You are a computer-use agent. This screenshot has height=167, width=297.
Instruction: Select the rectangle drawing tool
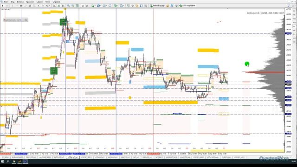(21, 6)
